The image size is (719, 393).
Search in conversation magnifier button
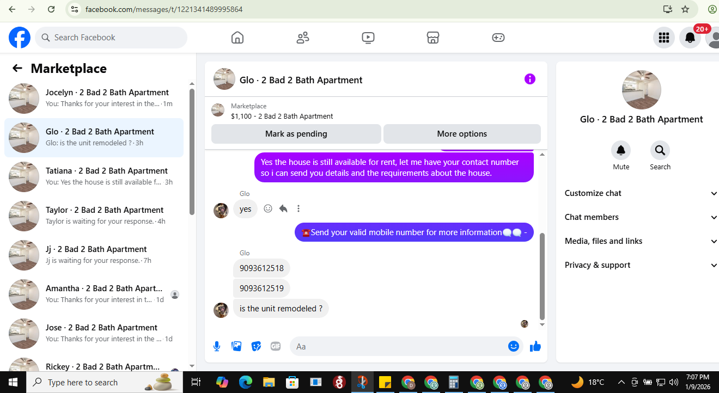tap(660, 150)
